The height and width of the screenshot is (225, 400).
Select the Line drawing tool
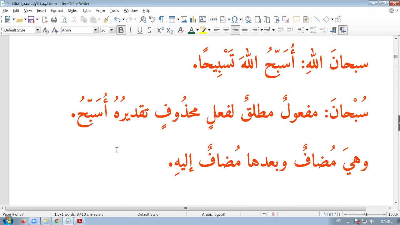tap(317, 19)
